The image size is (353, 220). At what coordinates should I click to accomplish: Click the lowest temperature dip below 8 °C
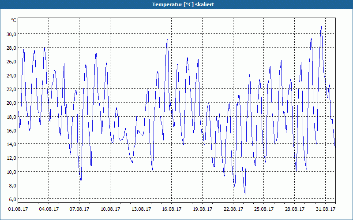point(245,194)
